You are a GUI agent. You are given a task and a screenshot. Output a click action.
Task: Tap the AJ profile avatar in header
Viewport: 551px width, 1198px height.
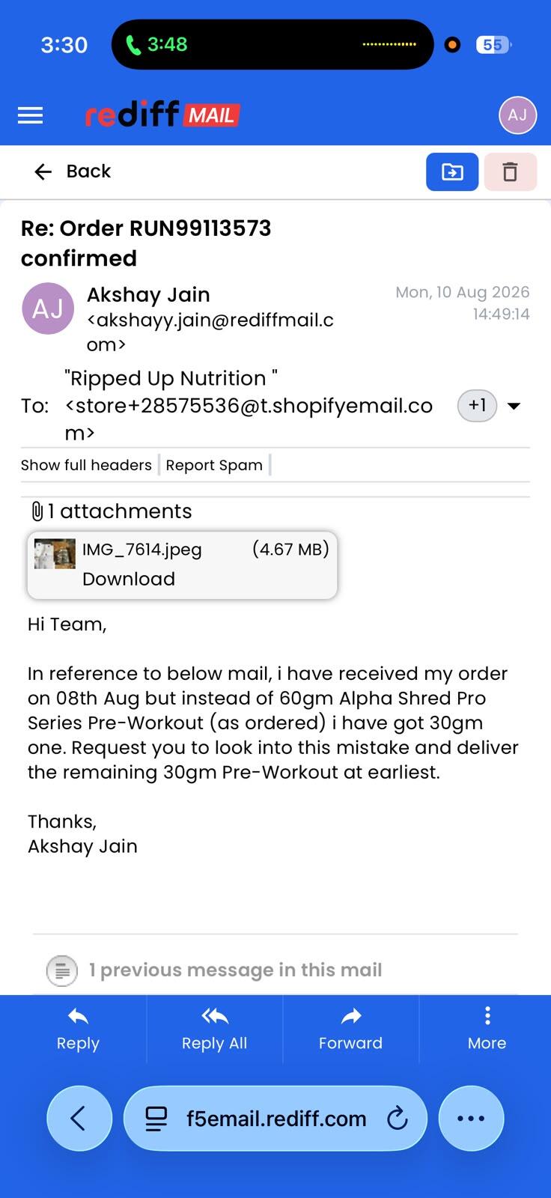click(x=517, y=115)
